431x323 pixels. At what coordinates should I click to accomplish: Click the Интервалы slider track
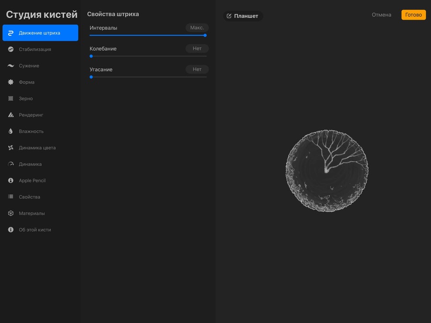(148, 35)
